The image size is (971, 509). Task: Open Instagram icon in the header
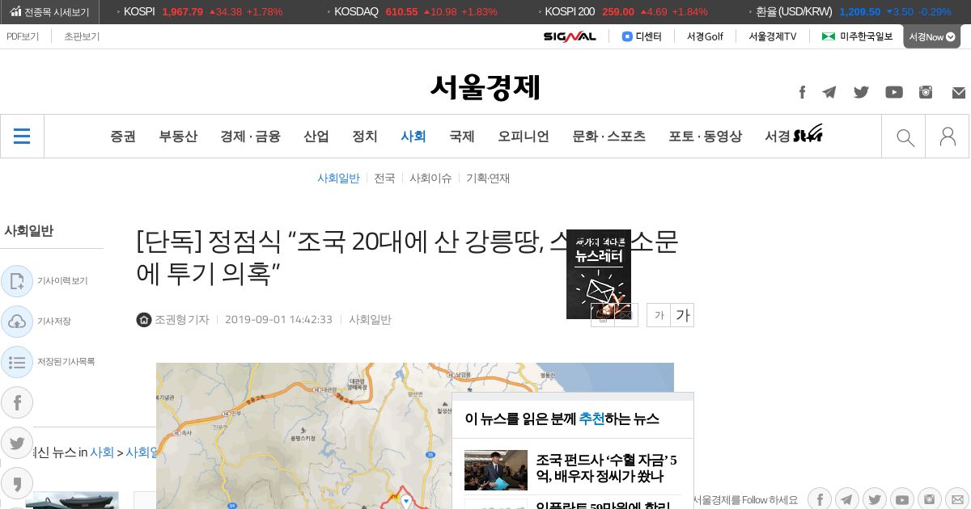click(926, 92)
